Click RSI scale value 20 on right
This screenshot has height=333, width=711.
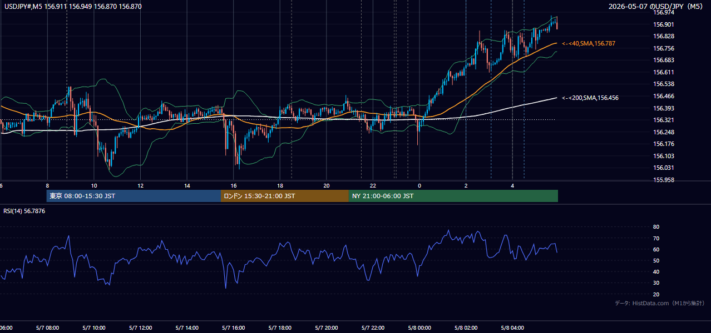(x=656, y=294)
